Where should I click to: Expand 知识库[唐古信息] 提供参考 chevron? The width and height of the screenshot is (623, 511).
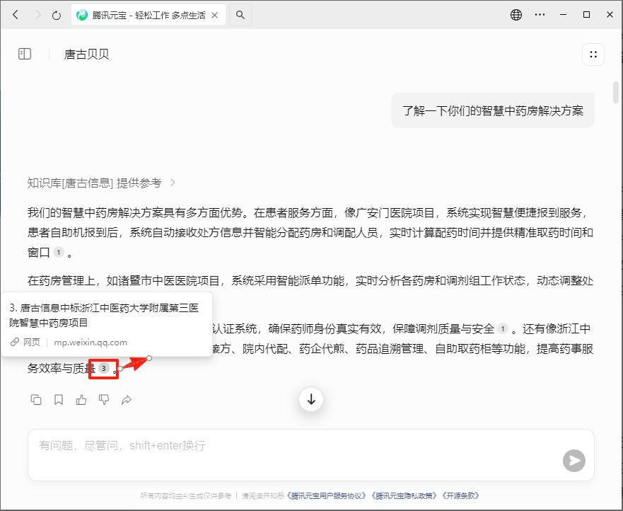click(x=173, y=183)
